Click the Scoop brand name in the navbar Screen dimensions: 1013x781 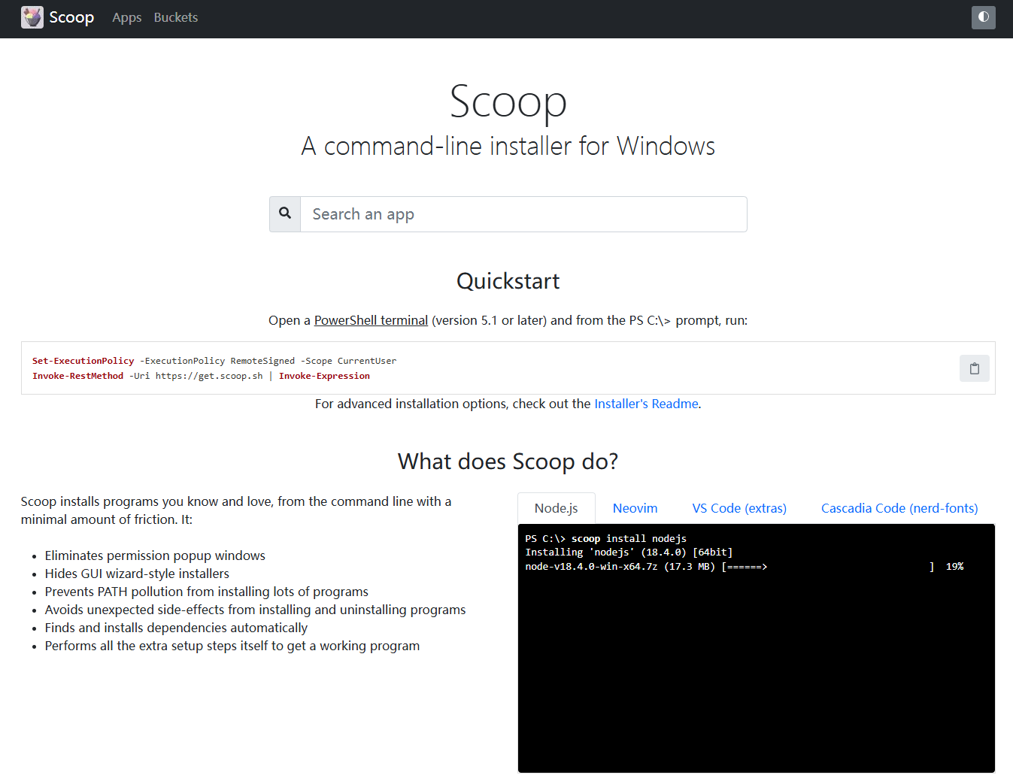coord(71,17)
